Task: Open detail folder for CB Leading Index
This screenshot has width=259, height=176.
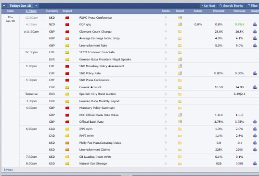Action: click(180, 157)
